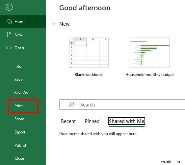Viewport: 185px width, 165px height.
Task: Switch to the Recent tab
Action: pyautogui.click(x=68, y=121)
